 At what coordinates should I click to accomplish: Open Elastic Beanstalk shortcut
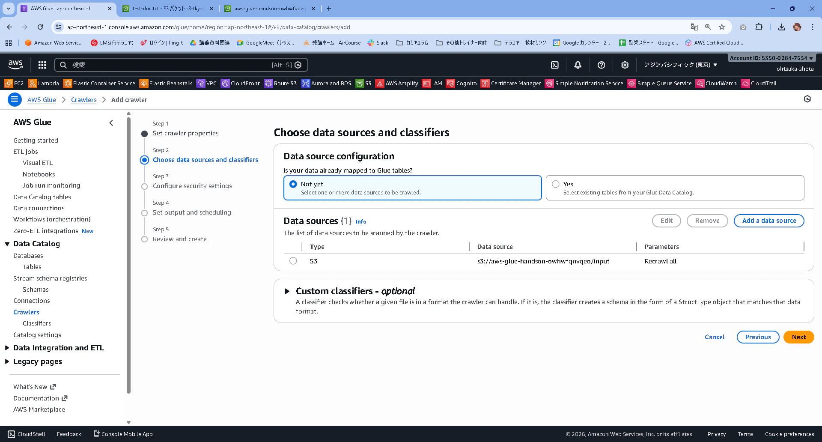(x=166, y=84)
